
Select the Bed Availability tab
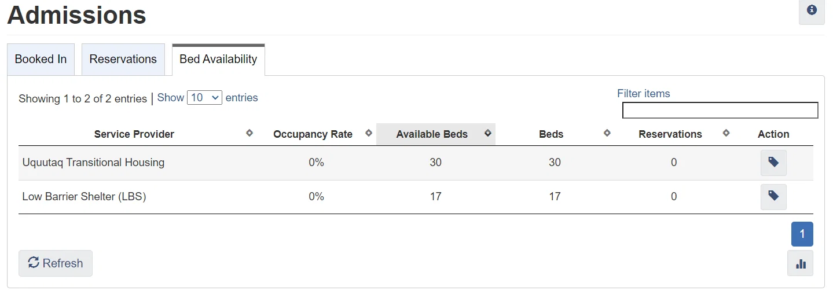coord(218,59)
